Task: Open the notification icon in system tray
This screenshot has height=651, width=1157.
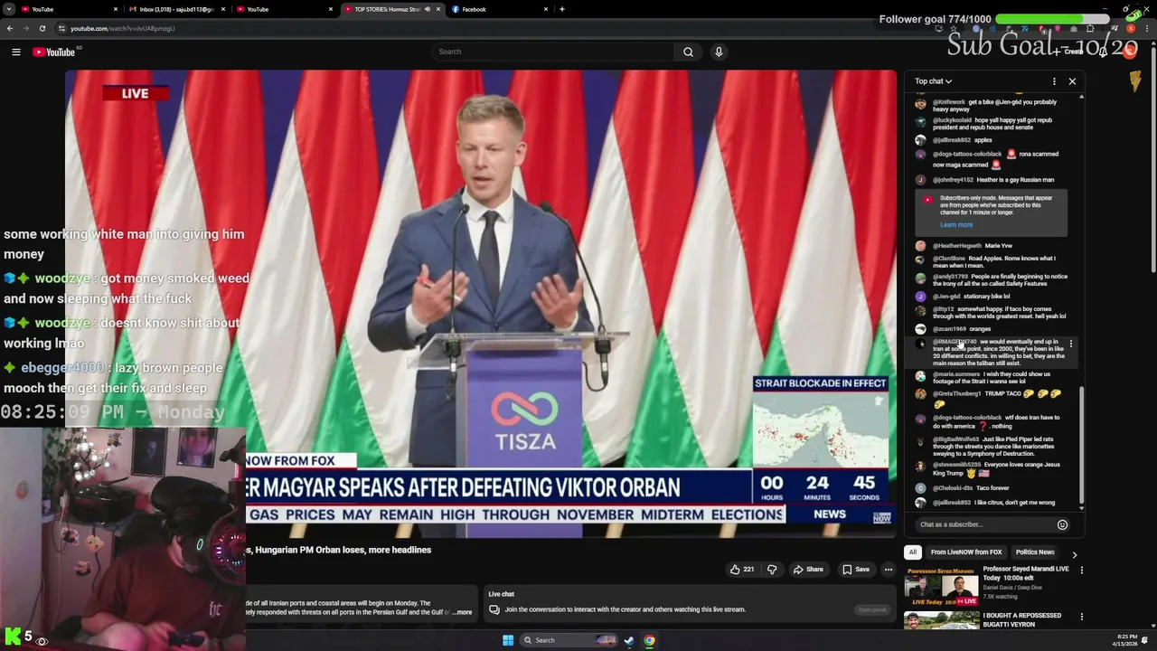Action: pyautogui.click(x=1145, y=640)
